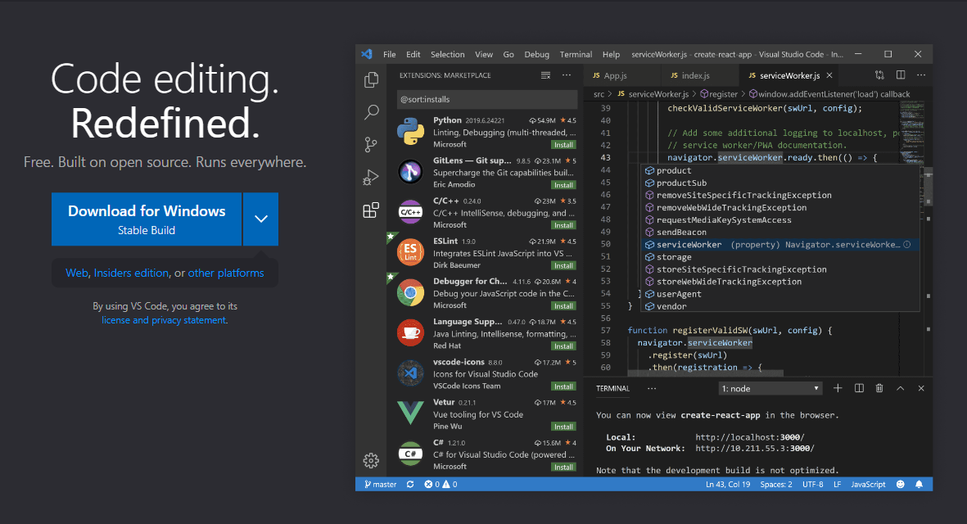Open the Terminal menu
The height and width of the screenshot is (524, 967).
pos(576,54)
